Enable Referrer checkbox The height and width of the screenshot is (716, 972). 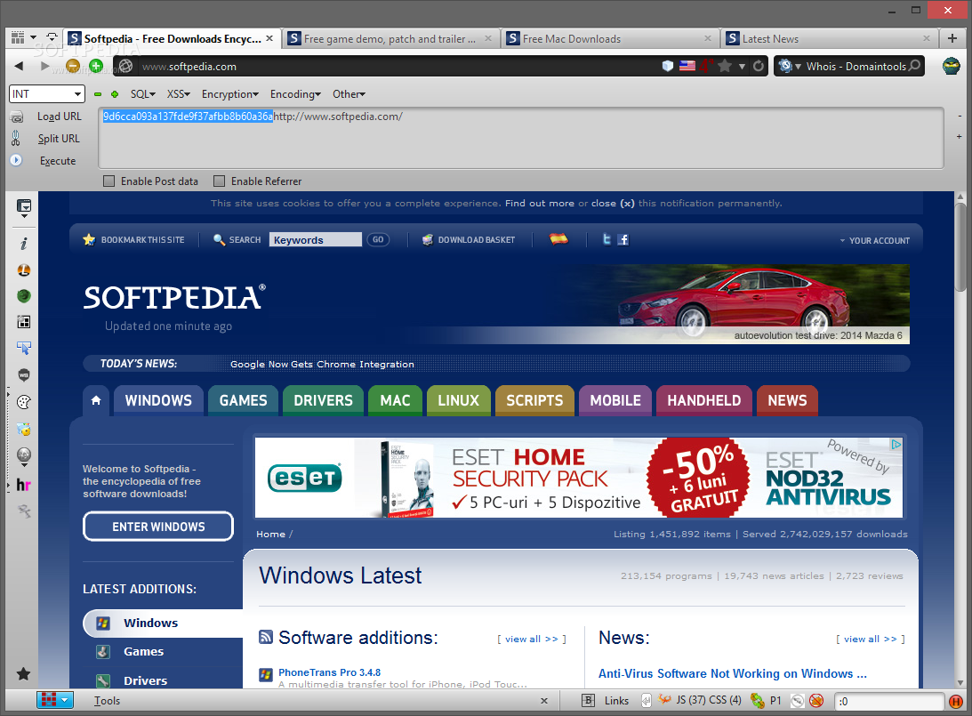(x=219, y=181)
